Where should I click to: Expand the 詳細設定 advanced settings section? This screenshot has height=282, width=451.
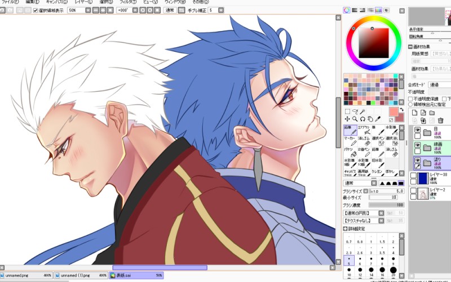346,229
